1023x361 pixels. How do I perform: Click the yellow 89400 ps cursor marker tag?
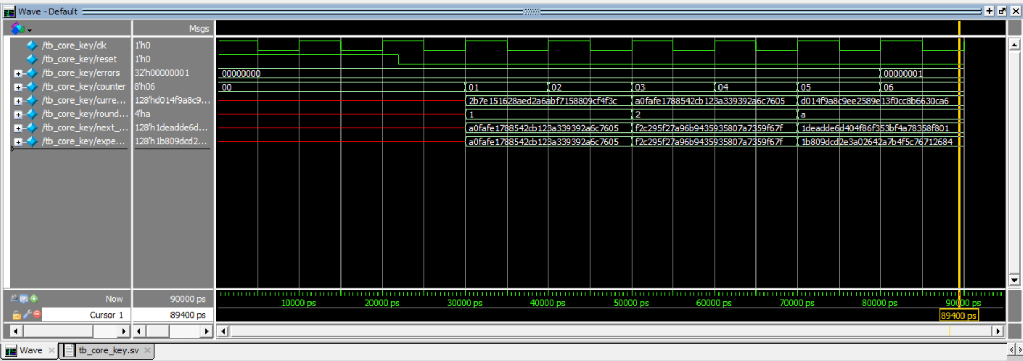click(x=958, y=316)
